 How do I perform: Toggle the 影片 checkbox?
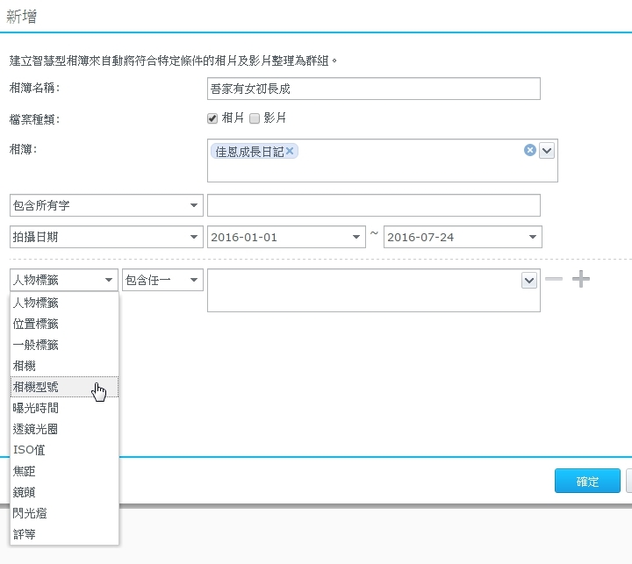click(255, 118)
